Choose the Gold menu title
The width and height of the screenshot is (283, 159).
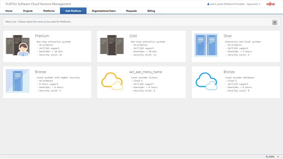(x=133, y=36)
